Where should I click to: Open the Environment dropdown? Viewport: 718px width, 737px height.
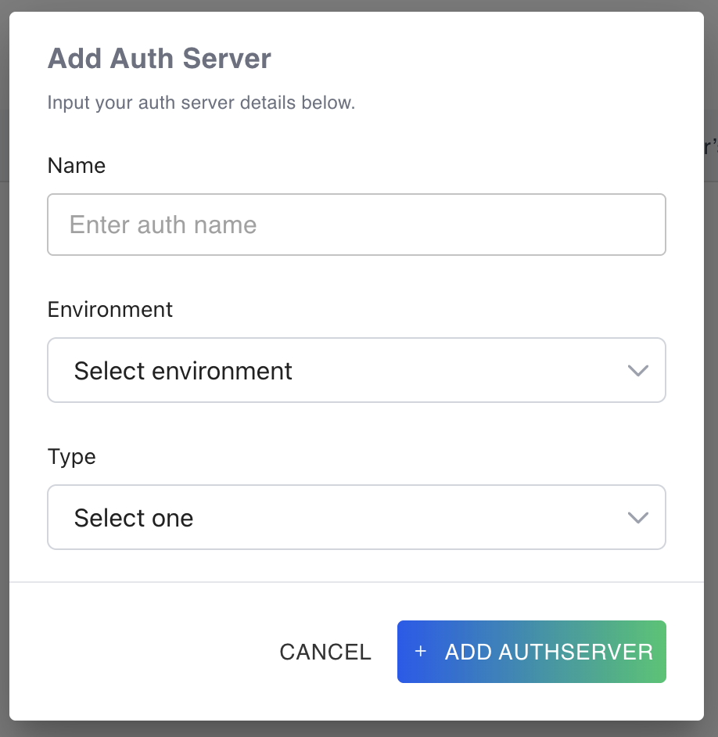click(356, 370)
